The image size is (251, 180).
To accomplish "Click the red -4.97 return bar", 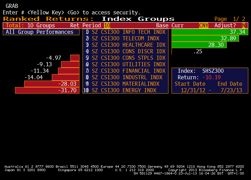I will [75, 58].
